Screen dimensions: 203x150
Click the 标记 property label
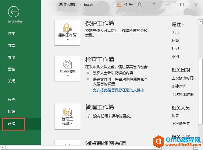tap(175, 49)
